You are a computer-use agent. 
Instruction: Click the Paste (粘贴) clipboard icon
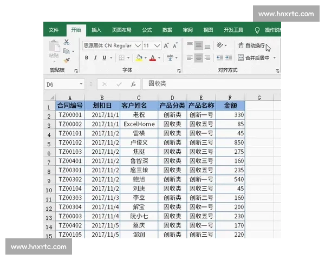54,46
